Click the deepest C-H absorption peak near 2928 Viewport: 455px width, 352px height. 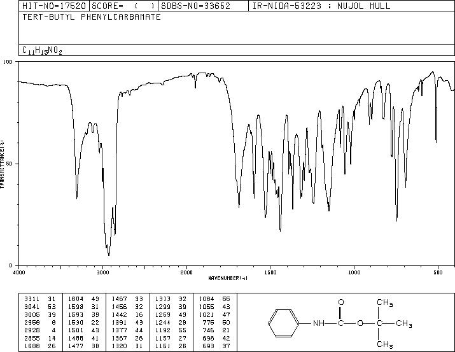pos(109,255)
